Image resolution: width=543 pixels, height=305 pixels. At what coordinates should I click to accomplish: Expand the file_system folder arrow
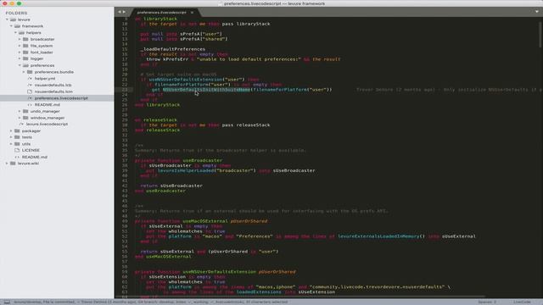click(20, 46)
